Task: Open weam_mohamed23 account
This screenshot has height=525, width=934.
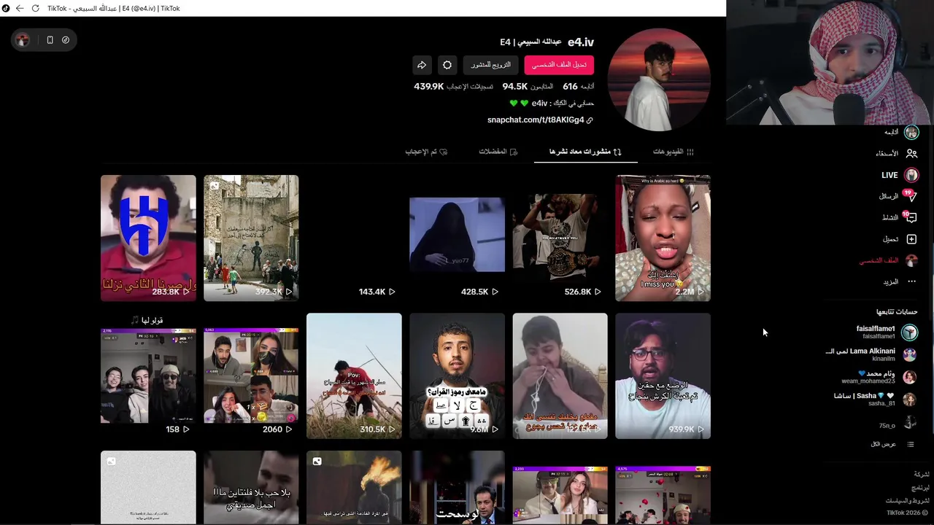Action: click(879, 377)
